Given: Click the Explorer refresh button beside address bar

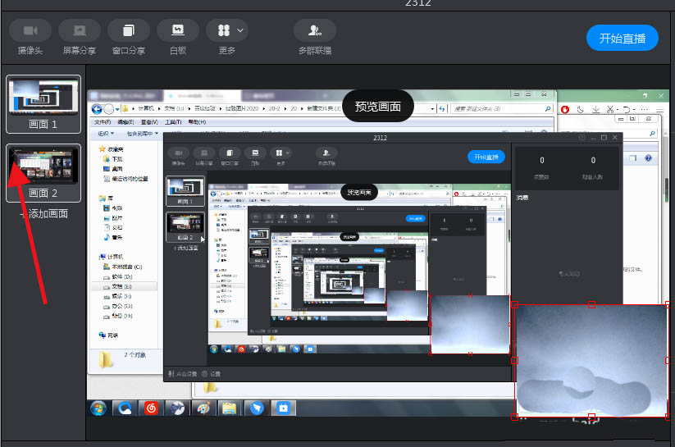Looking at the screenshot, I should click(442, 109).
